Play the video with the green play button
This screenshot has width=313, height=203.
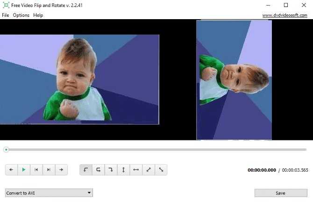(24, 170)
